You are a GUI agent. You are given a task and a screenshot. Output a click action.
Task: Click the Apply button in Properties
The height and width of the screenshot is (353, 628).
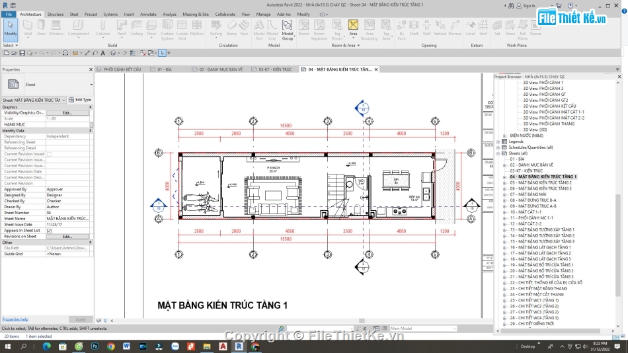tap(81, 320)
